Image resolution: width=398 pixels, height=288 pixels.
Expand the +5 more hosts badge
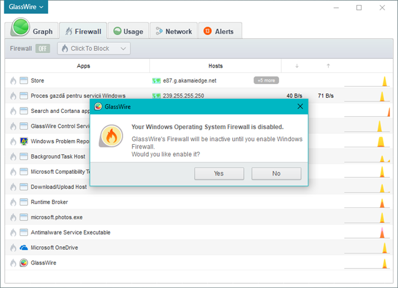pyautogui.click(x=266, y=80)
